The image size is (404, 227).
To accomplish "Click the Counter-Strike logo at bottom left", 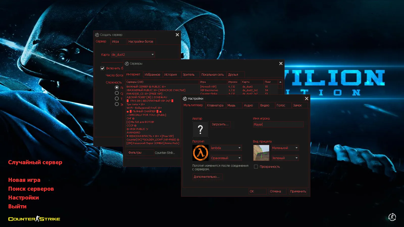I will (34, 219).
